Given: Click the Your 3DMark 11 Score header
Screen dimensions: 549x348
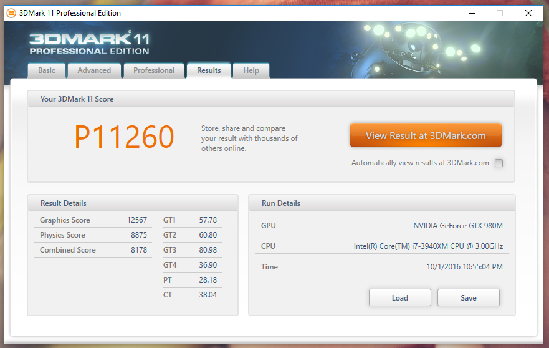Looking at the screenshot, I should click(x=271, y=99).
